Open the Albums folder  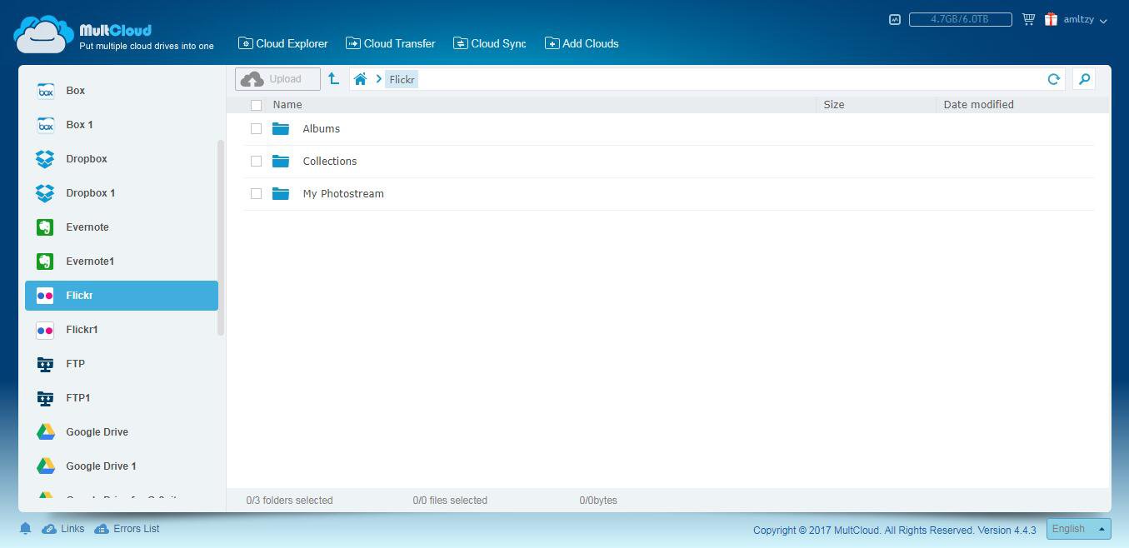click(x=322, y=129)
